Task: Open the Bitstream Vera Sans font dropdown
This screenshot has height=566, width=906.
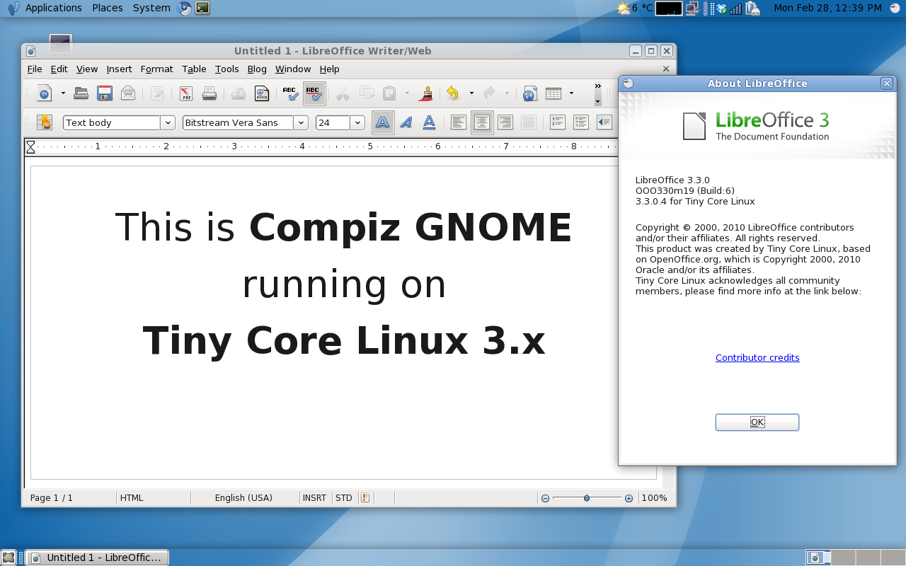Action: point(301,122)
